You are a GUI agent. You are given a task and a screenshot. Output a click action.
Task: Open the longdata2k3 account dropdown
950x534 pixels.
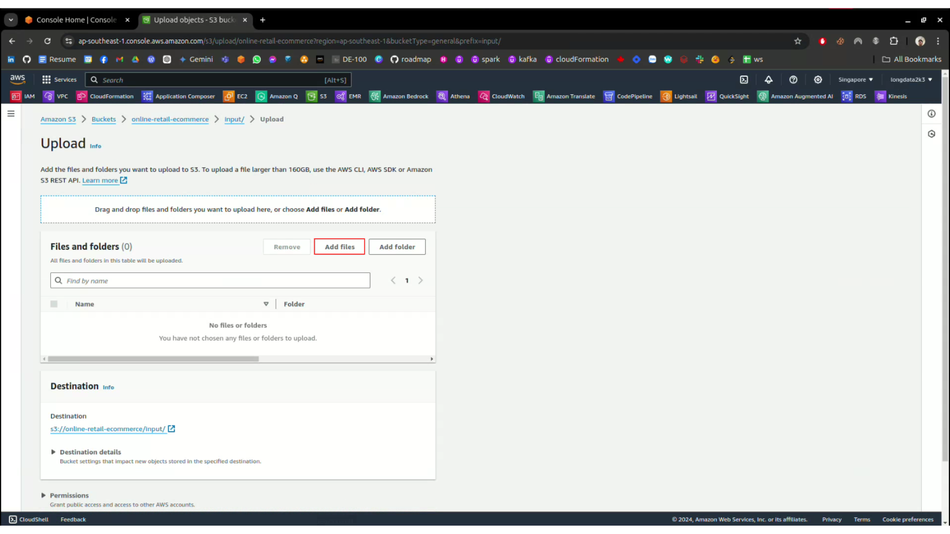911,80
